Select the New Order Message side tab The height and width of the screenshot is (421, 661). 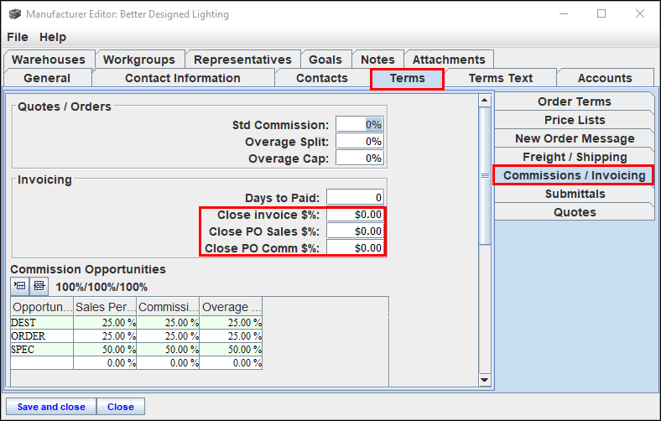574,138
